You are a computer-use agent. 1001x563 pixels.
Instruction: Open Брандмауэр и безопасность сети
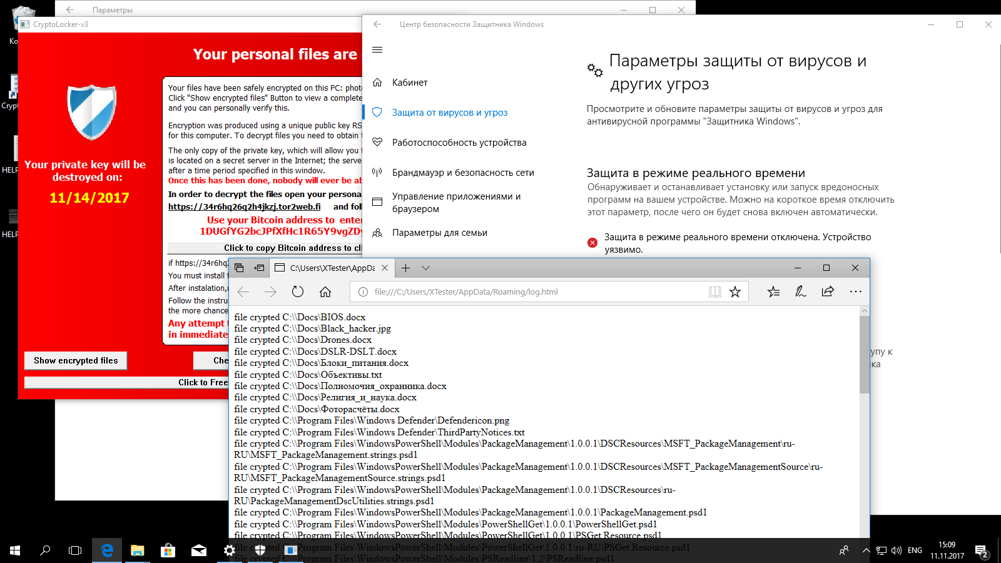(x=463, y=173)
